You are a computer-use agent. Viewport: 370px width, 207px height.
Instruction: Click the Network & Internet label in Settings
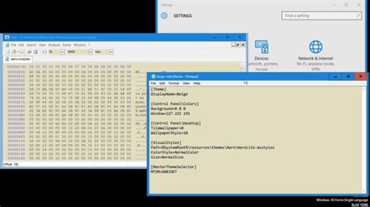click(x=316, y=58)
